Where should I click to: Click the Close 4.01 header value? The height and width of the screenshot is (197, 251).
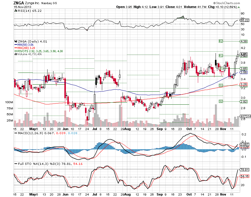[174, 7]
